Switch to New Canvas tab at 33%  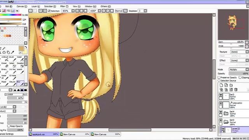pos(75,134)
